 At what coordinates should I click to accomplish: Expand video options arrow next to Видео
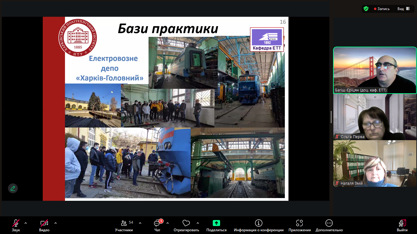[x=56, y=223]
